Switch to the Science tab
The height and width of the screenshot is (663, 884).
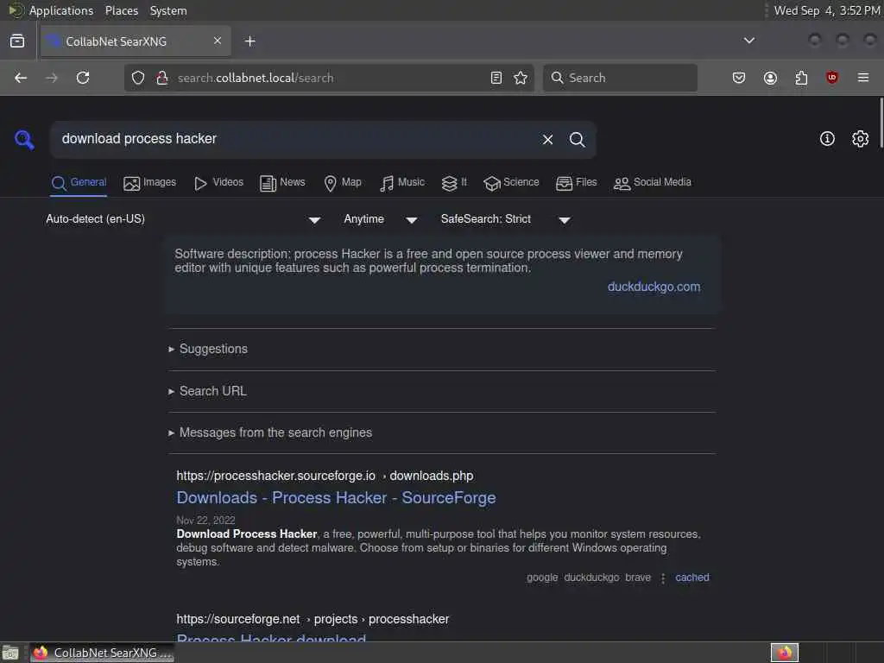[511, 183]
